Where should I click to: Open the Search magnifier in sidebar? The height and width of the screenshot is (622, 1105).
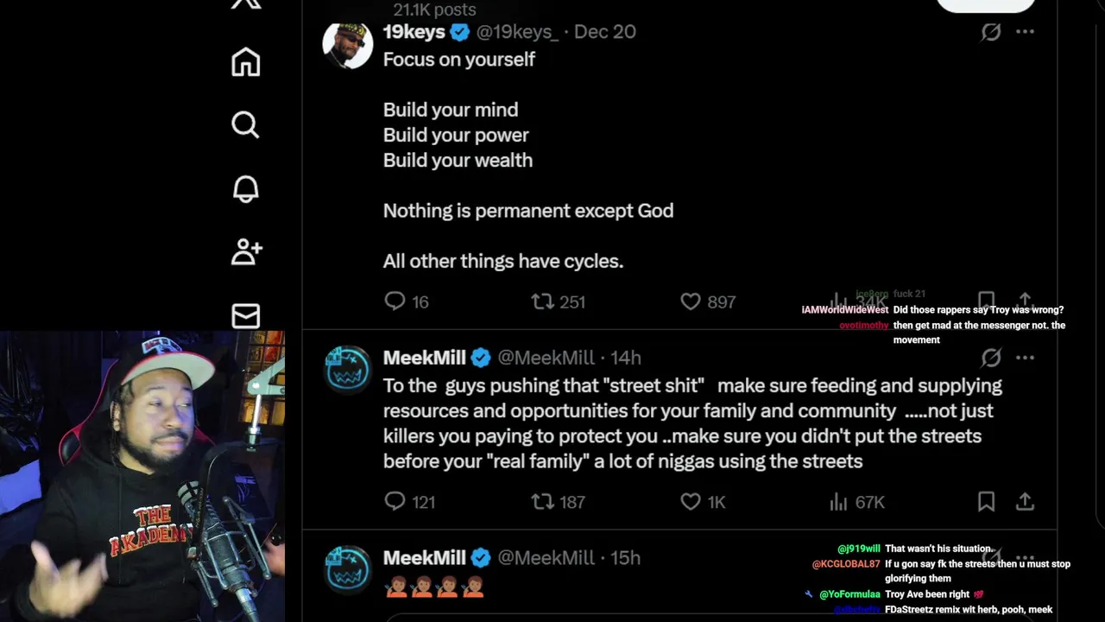pyautogui.click(x=245, y=125)
